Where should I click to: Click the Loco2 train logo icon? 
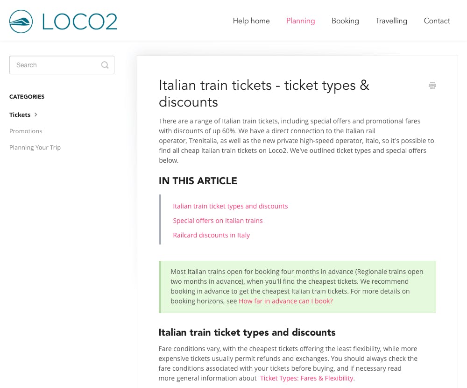coord(21,22)
